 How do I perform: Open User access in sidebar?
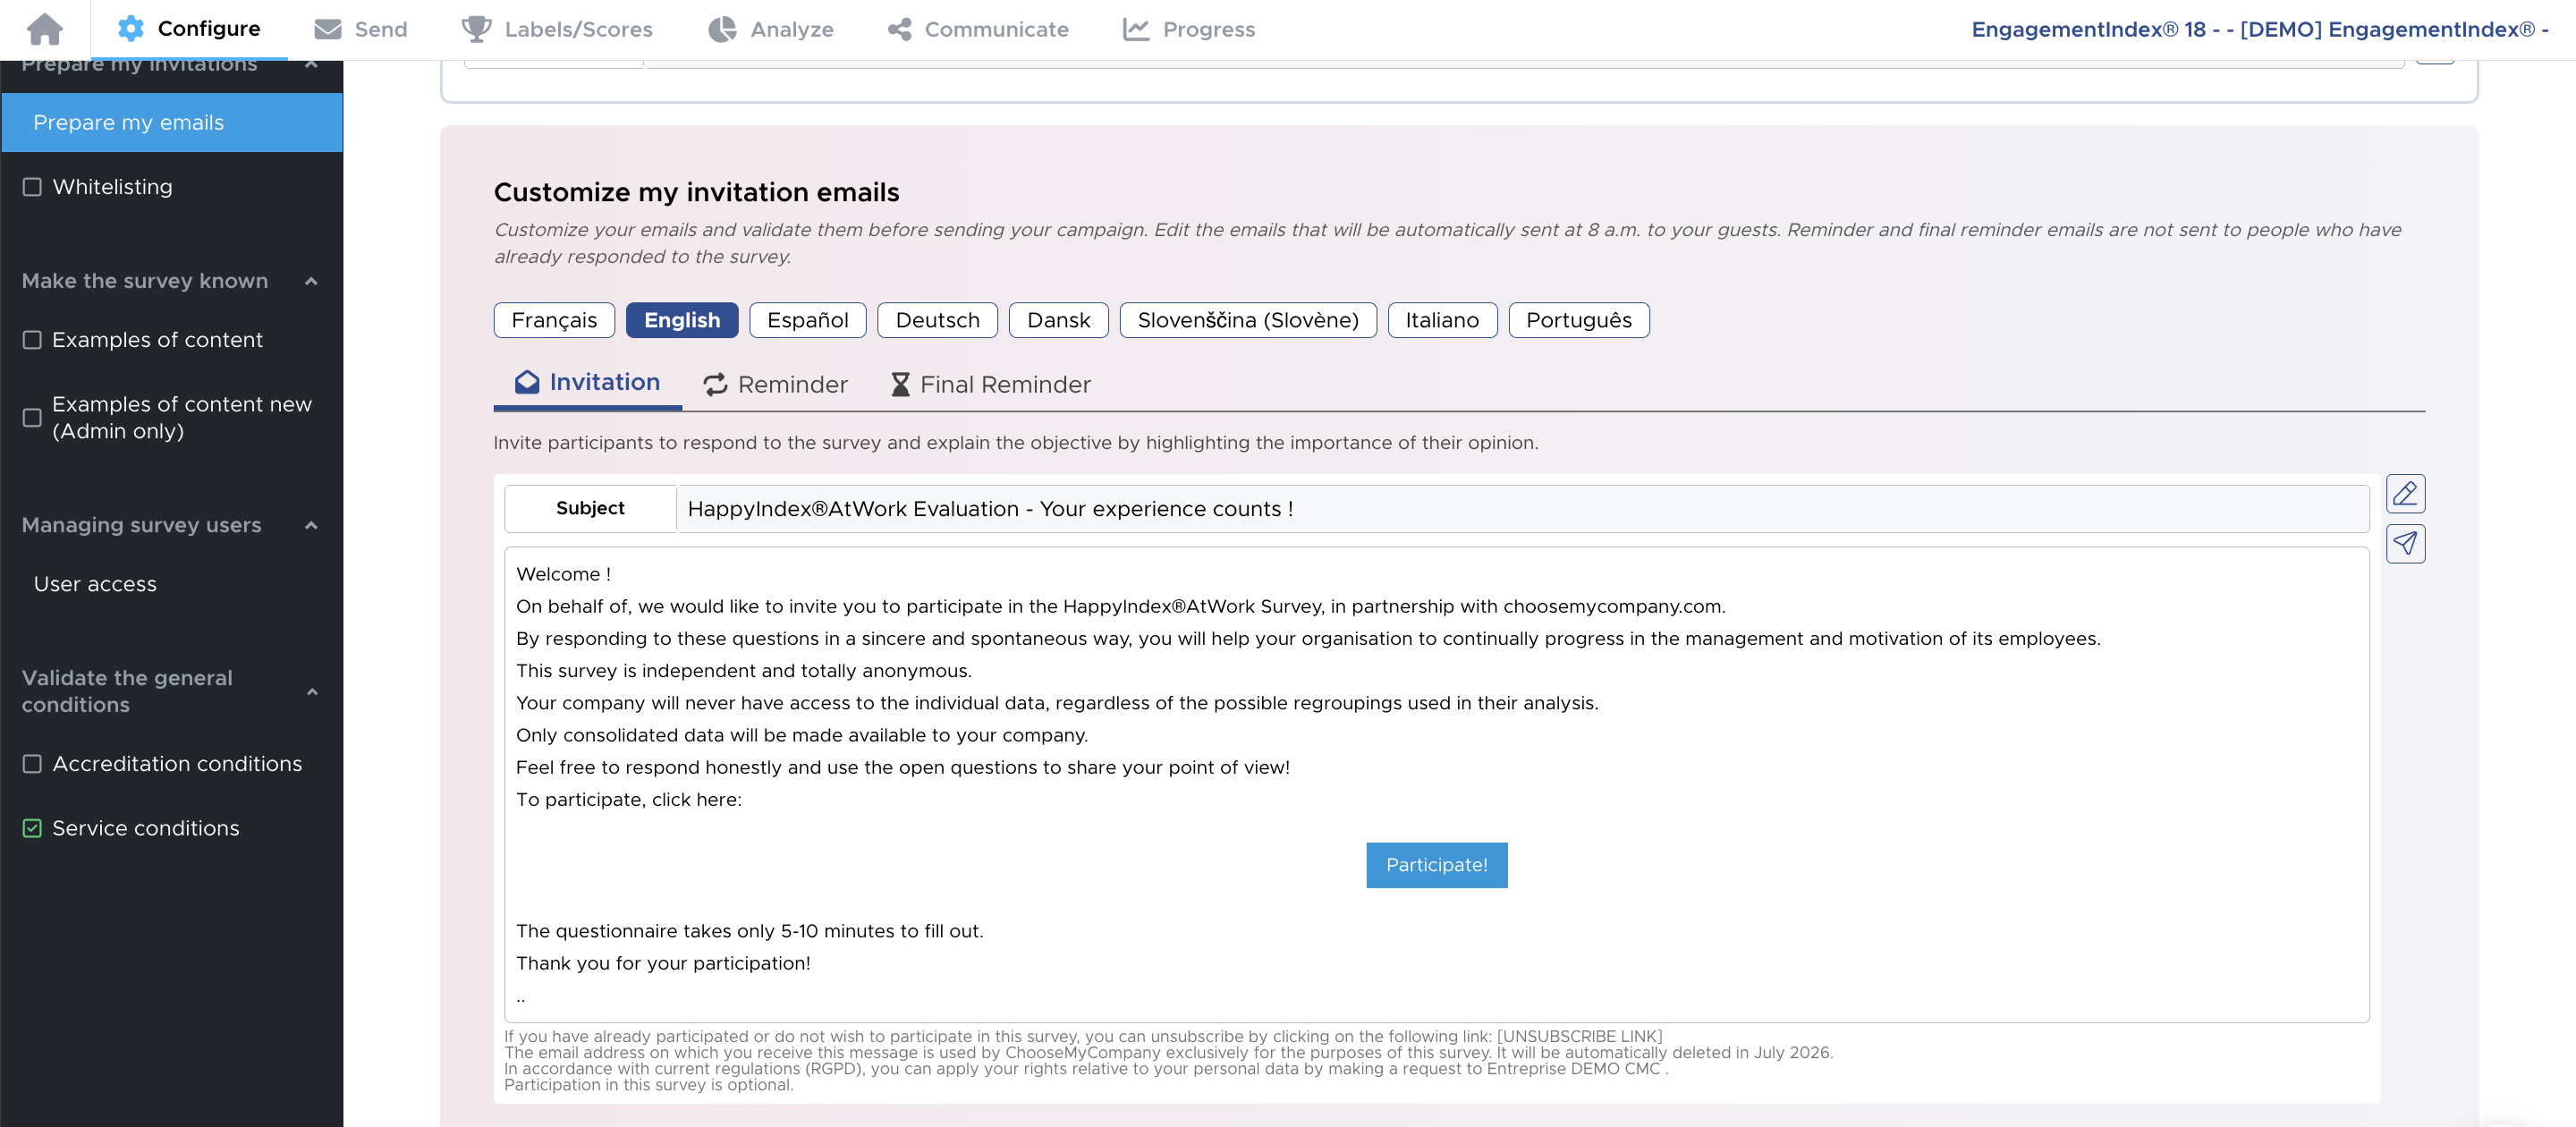click(95, 584)
